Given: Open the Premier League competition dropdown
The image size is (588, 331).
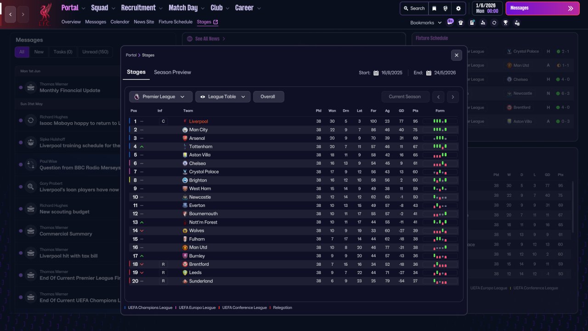Looking at the screenshot, I should (x=161, y=97).
